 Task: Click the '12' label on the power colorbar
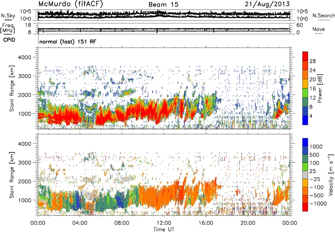click(x=312, y=98)
